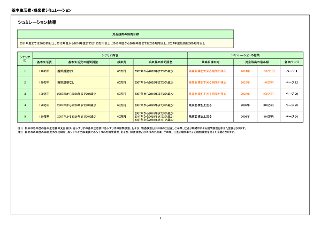Click the page title 基本生活費・娯楽費シミュレーション
The width and height of the screenshot is (321, 227).
pos(41,10)
